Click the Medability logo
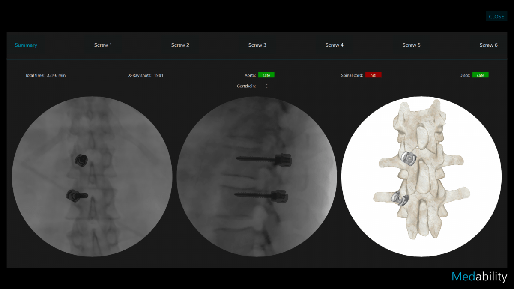This screenshot has width=514, height=289. 478,277
